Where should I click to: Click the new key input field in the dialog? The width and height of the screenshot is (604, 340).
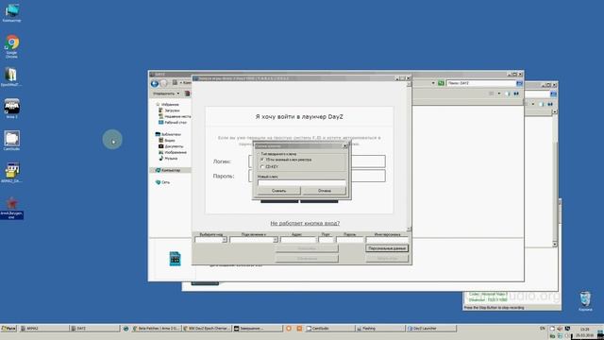[302, 182]
